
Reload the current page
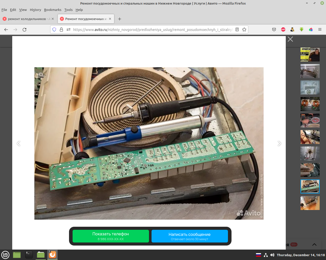[24, 29]
